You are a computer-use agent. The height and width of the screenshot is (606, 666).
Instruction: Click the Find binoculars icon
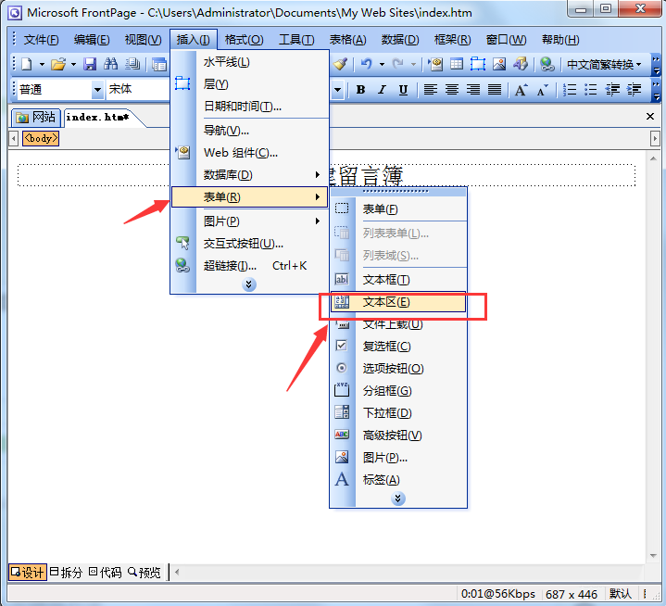110,64
